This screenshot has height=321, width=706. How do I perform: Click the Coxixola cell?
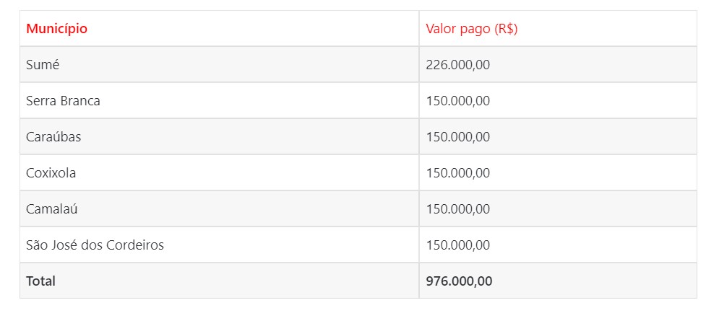[219, 172]
